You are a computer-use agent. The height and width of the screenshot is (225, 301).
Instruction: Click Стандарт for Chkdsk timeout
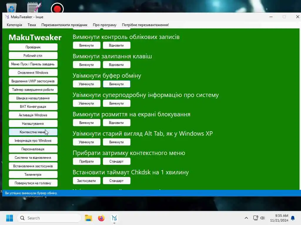click(x=116, y=180)
